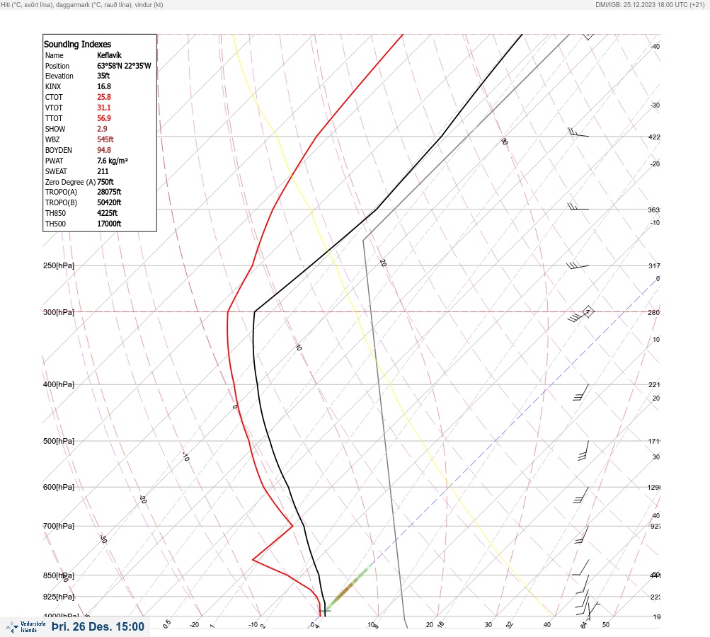The width and height of the screenshot is (710, 637).
Task: Click the 'Þri. 26 Des. 15:00' timestamp
Action: [98, 627]
